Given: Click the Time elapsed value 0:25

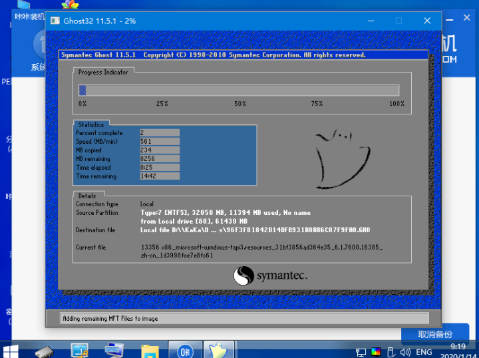Looking at the screenshot, I should click(x=160, y=168).
